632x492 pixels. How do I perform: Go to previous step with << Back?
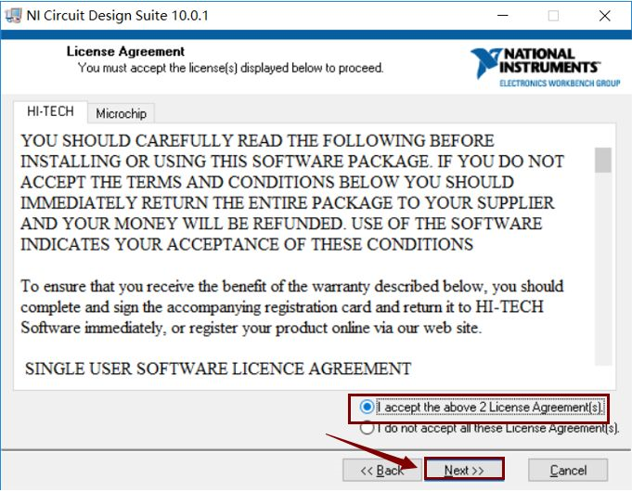[381, 471]
